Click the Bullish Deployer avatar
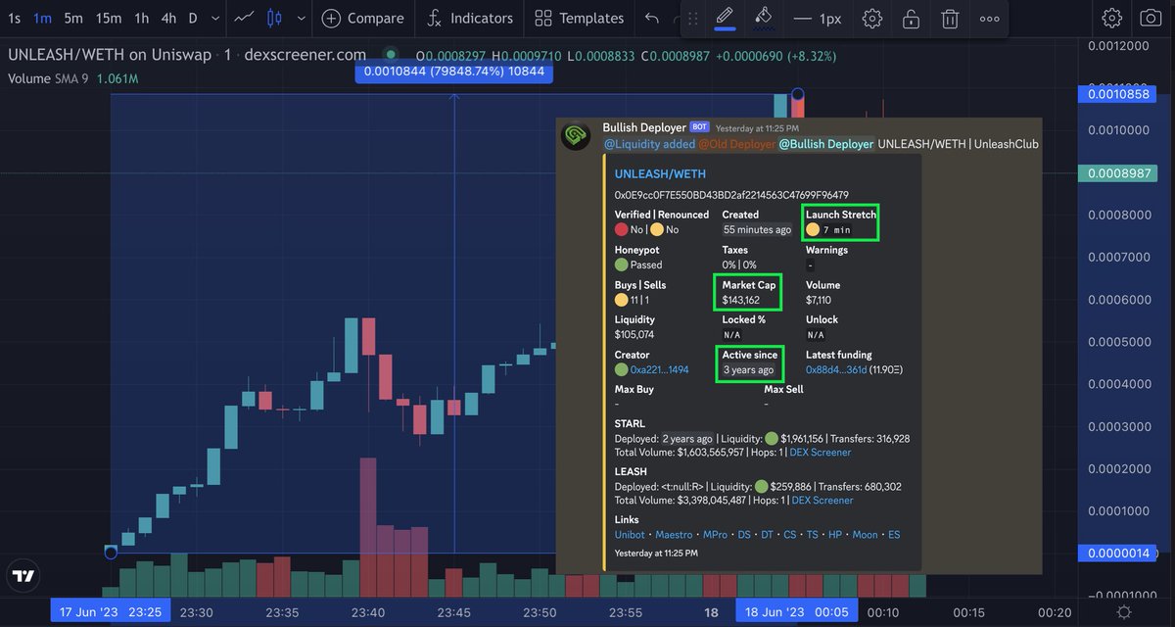Image resolution: width=1175 pixels, height=627 pixels. pyautogui.click(x=576, y=136)
